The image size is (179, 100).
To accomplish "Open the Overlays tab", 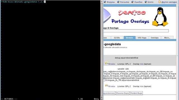I will (x=155, y=38).
